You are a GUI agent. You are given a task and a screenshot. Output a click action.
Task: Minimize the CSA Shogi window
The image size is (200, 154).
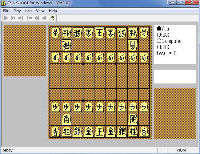pos(172,2)
